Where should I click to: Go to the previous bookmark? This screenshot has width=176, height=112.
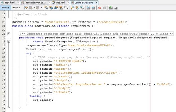pyautogui.click(x=72, y=8)
